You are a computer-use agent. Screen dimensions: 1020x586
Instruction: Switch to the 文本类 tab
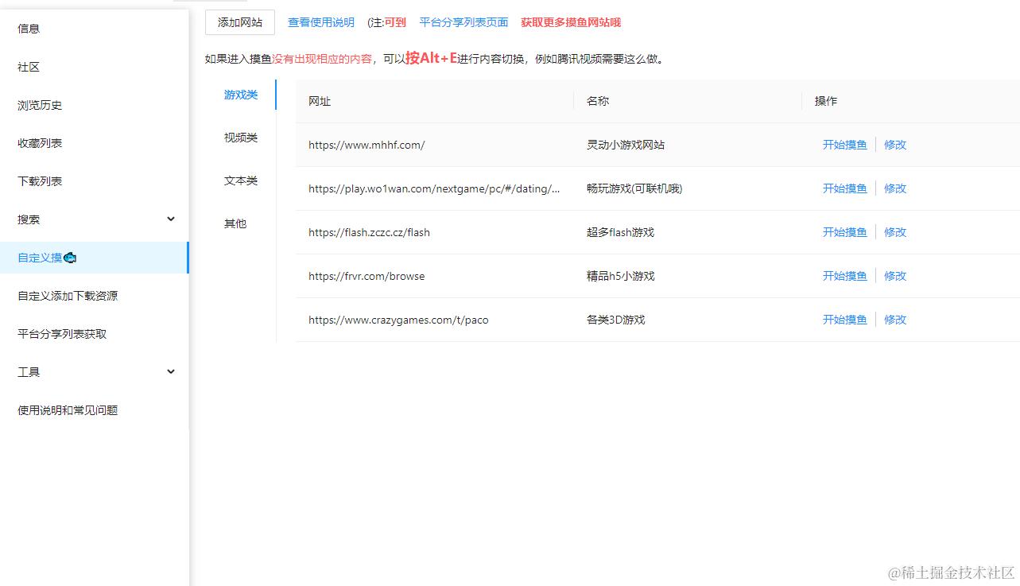tap(241, 180)
